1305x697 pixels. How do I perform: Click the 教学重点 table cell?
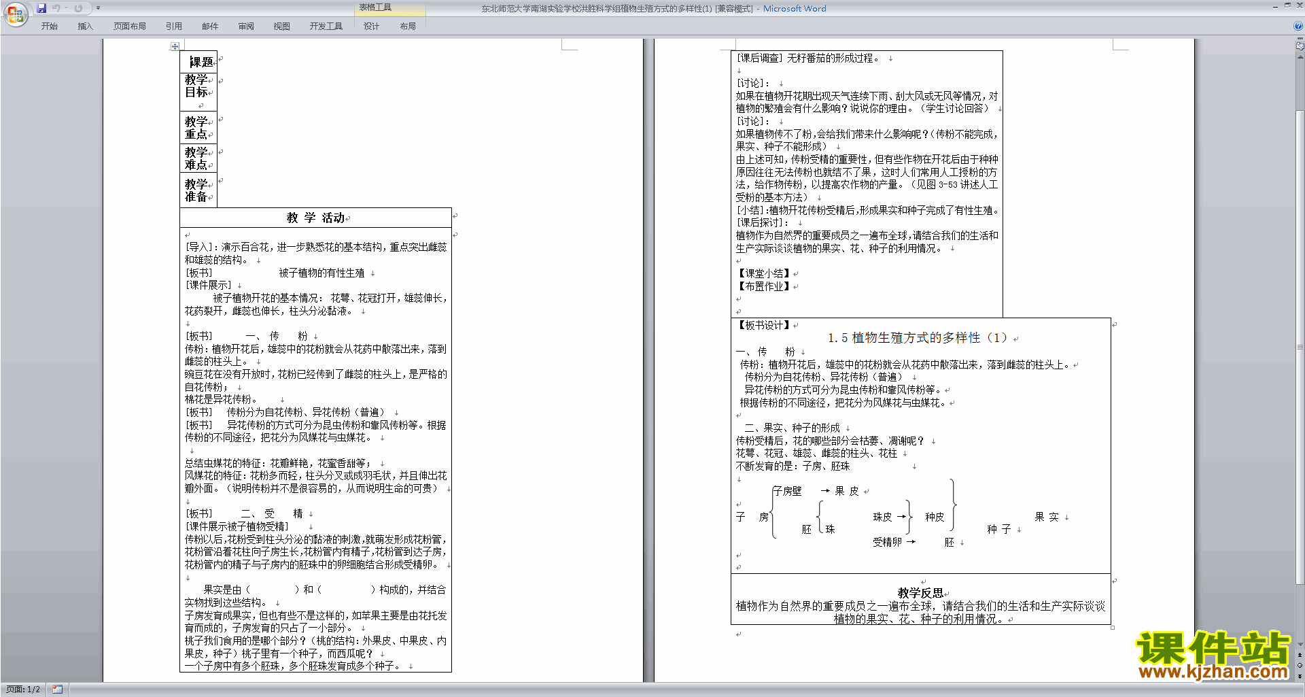point(198,127)
